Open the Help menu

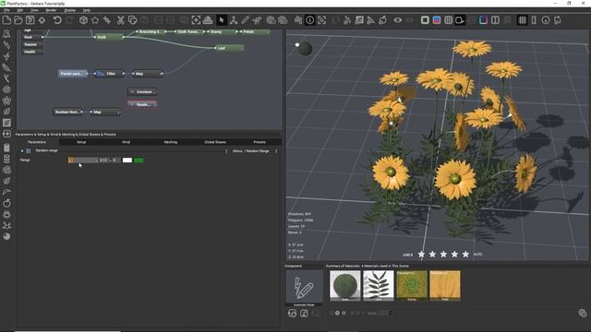86,10
